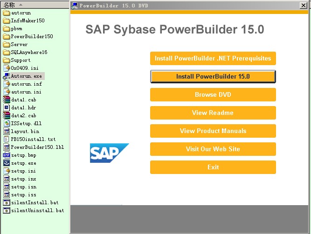The width and height of the screenshot is (311, 234).
Task: Click the silentInstall.bat batch icon
Action: 7,203
